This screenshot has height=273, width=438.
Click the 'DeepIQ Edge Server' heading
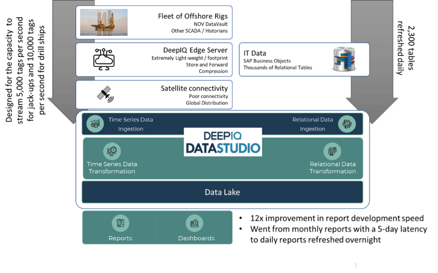click(x=195, y=50)
